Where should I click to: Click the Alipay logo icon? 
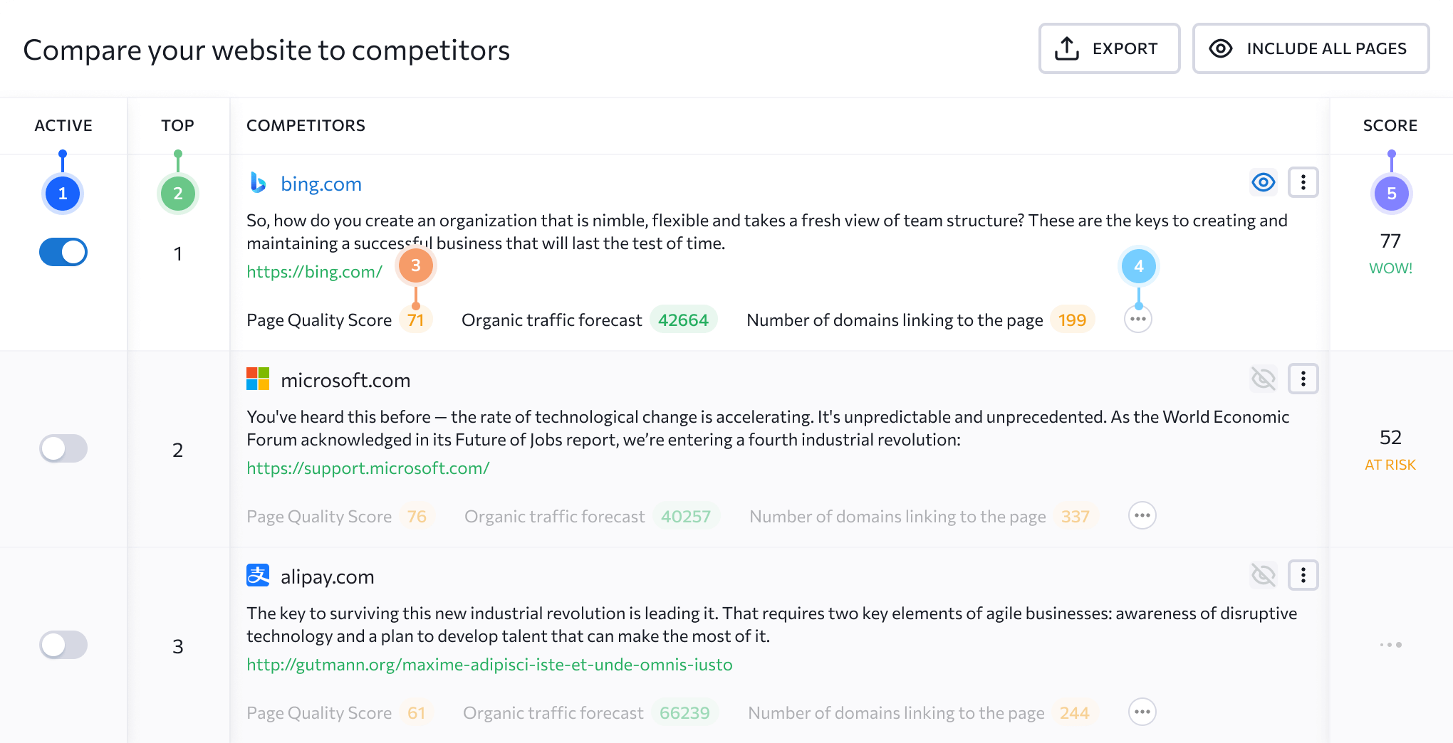click(258, 575)
